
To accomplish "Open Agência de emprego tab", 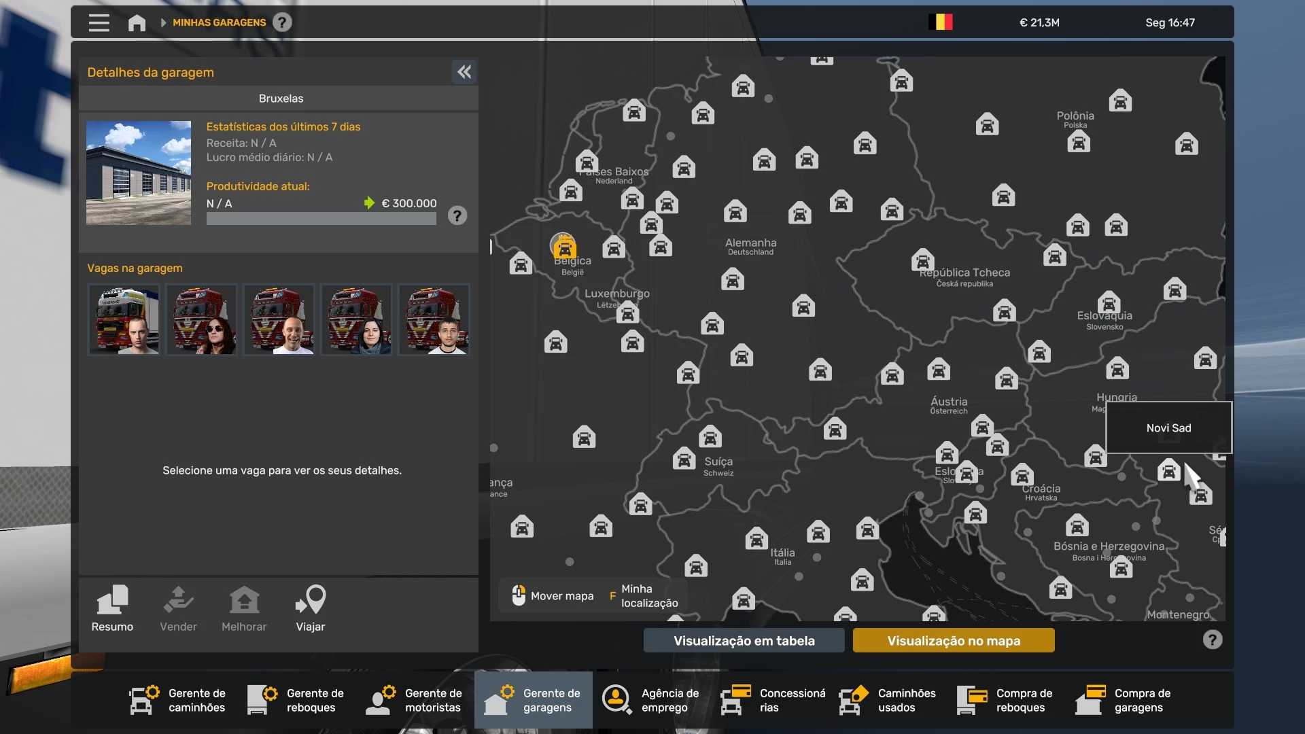I will point(651,700).
